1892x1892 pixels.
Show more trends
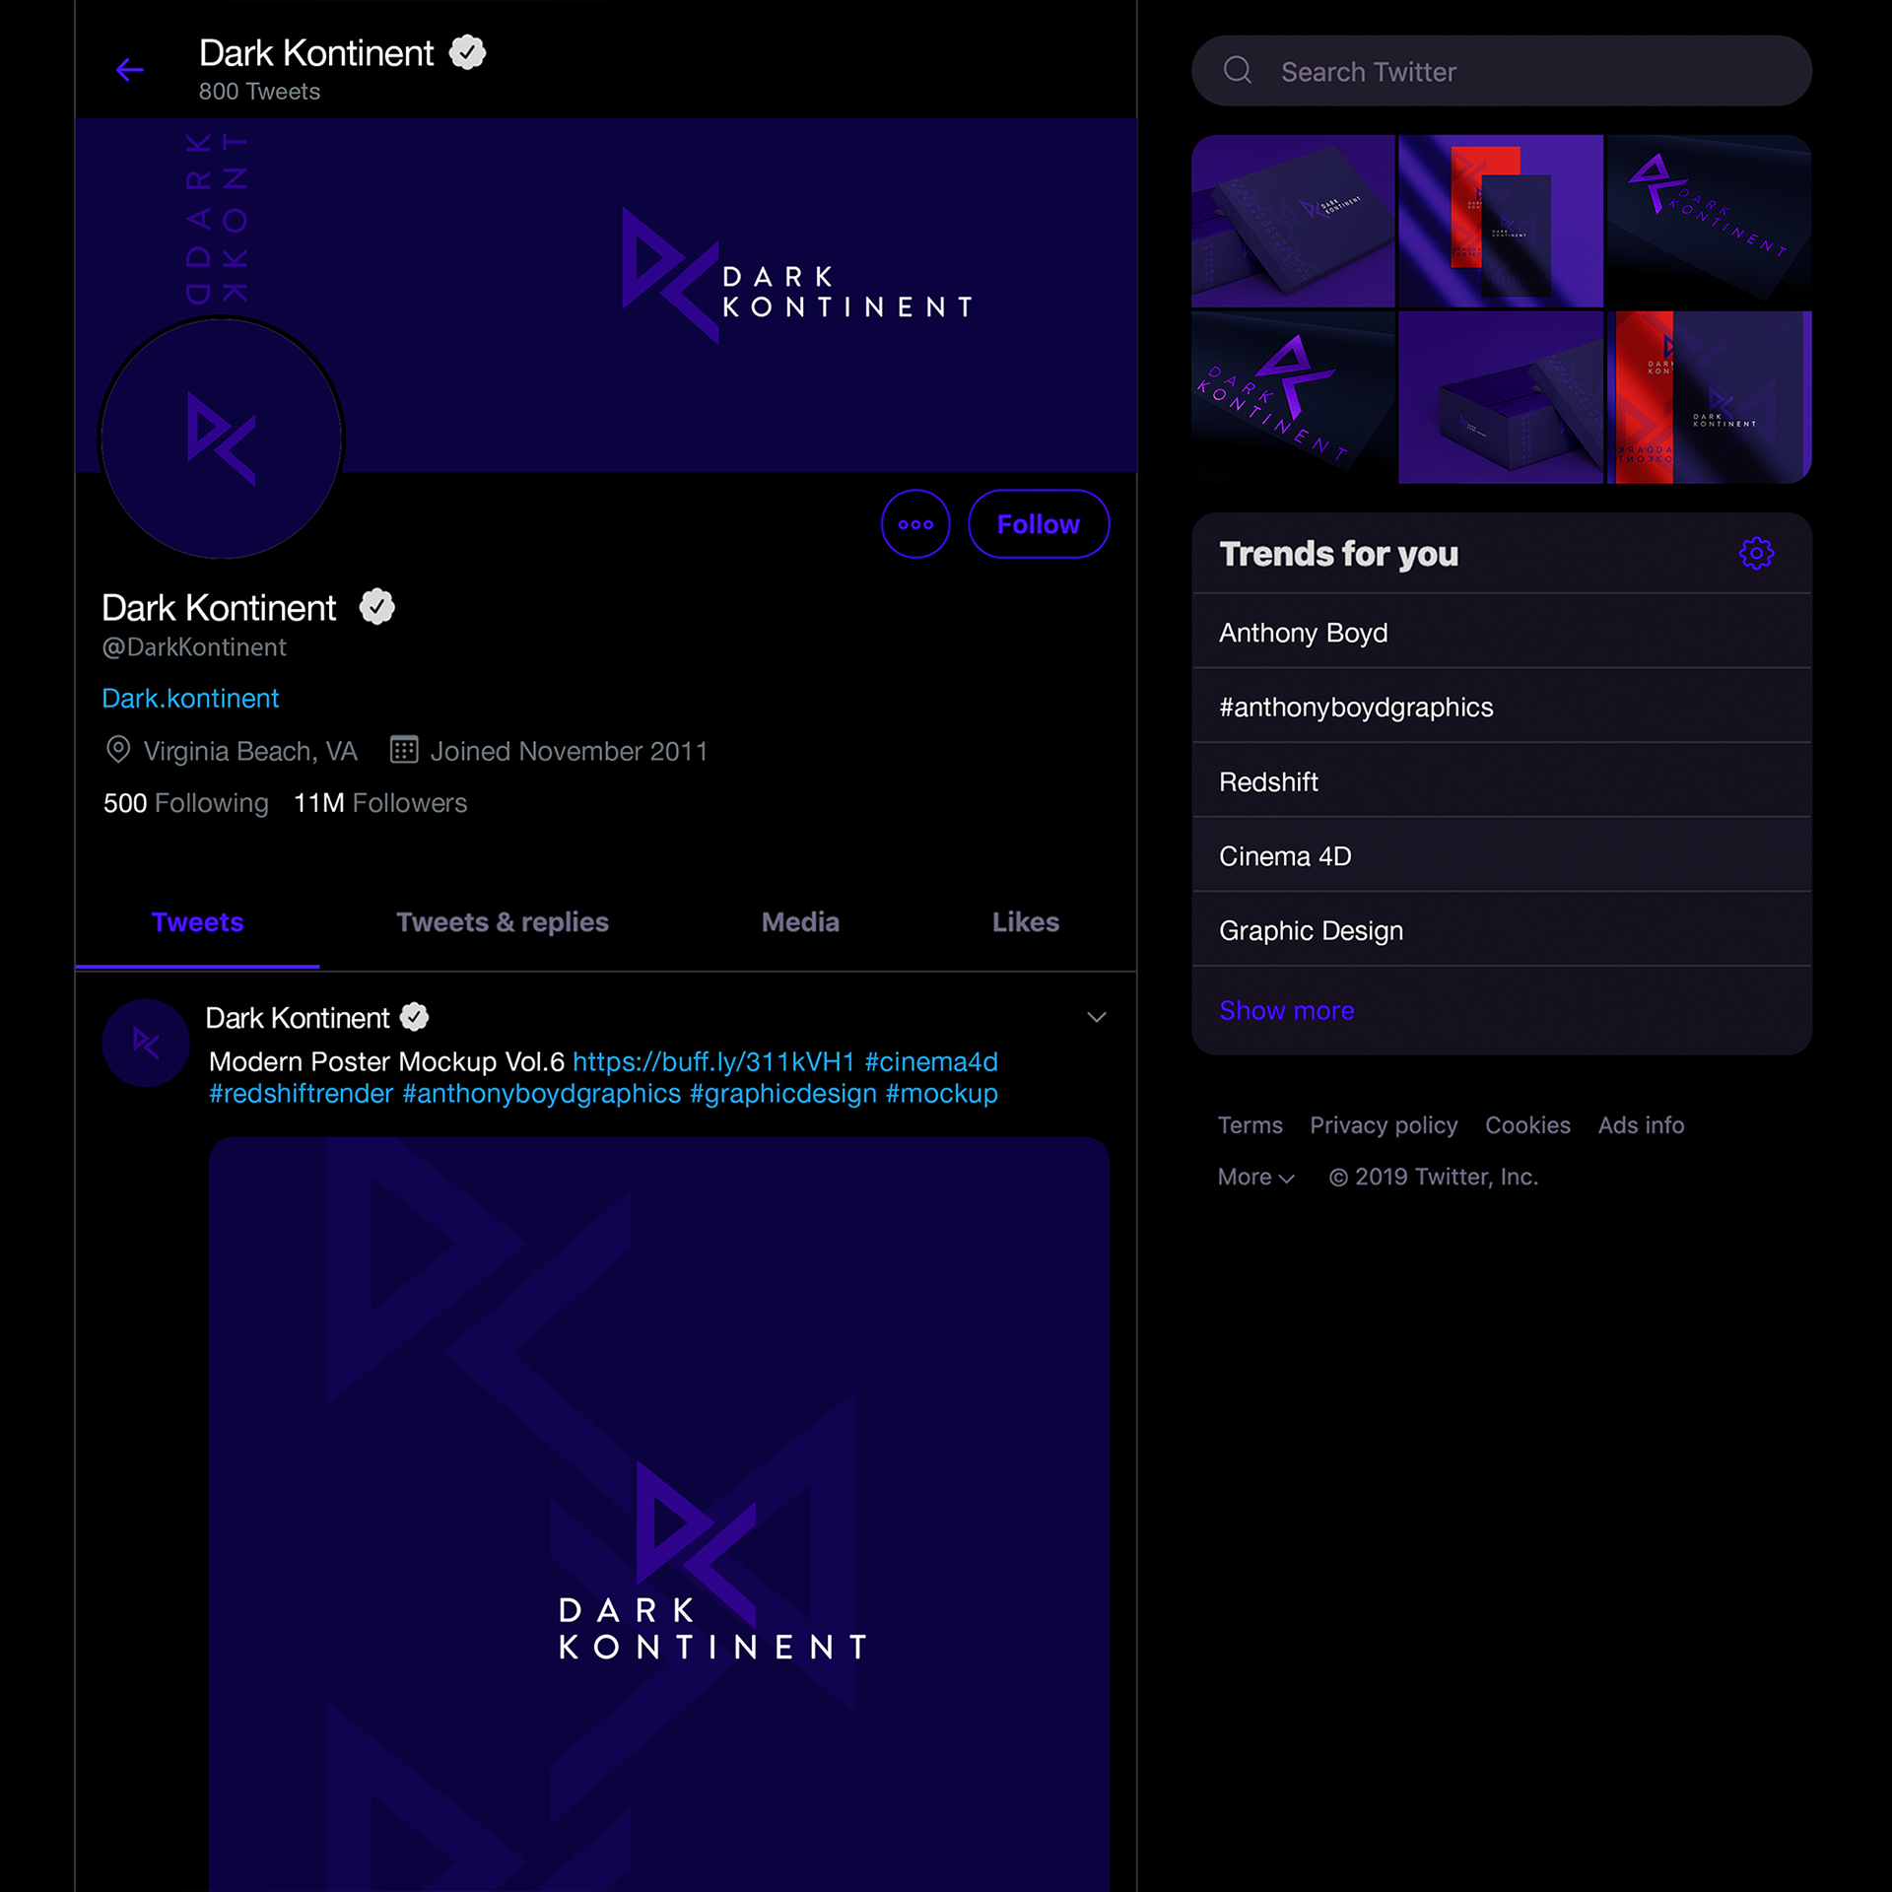1286,1010
